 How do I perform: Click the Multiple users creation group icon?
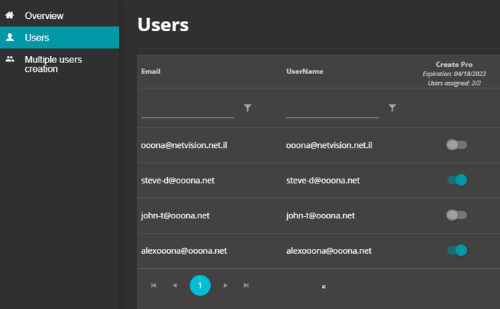click(x=10, y=59)
